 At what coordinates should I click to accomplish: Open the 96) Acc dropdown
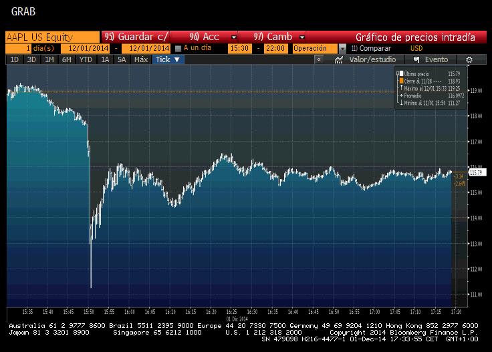click(x=234, y=37)
